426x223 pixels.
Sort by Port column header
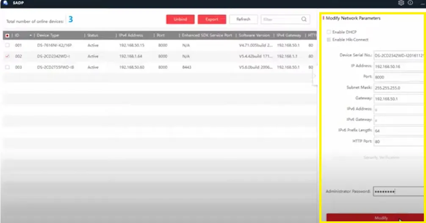[x=160, y=35]
